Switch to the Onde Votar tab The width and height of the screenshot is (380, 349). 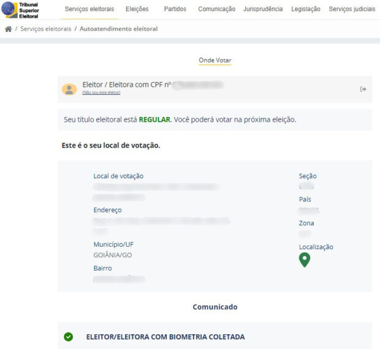pos(215,60)
